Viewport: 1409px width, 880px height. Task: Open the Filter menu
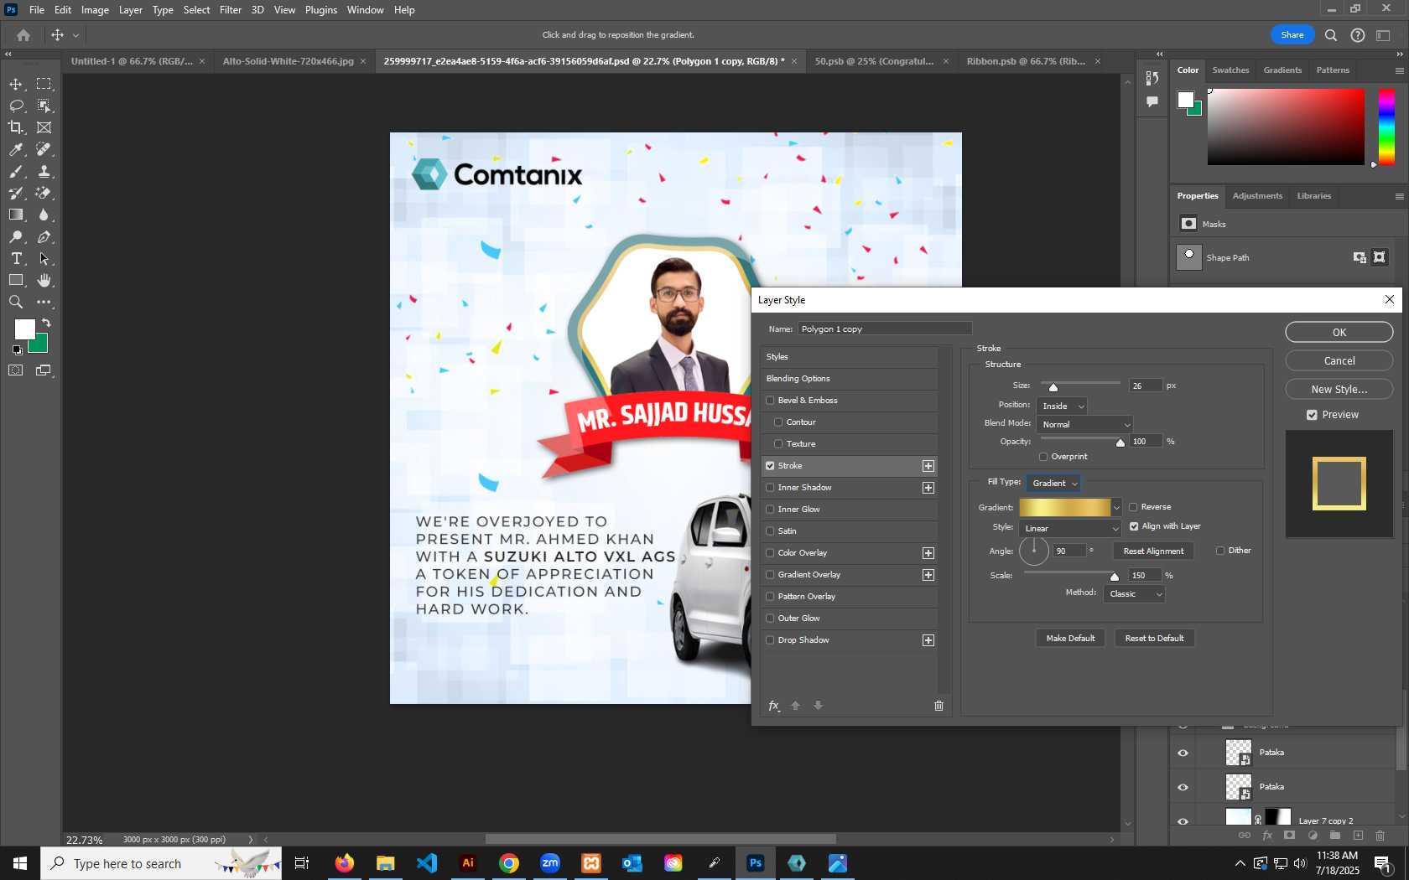(231, 10)
